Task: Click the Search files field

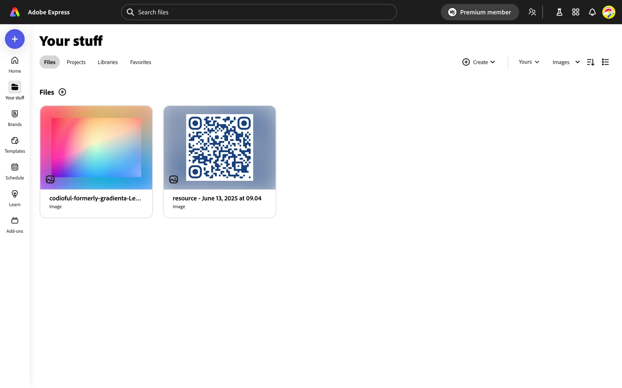Action: point(259,12)
